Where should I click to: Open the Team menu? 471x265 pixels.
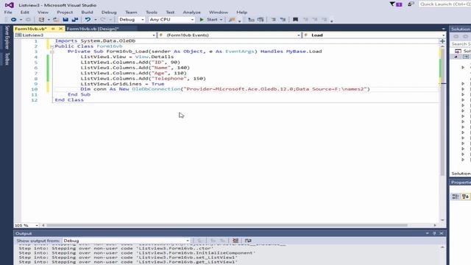(131, 13)
